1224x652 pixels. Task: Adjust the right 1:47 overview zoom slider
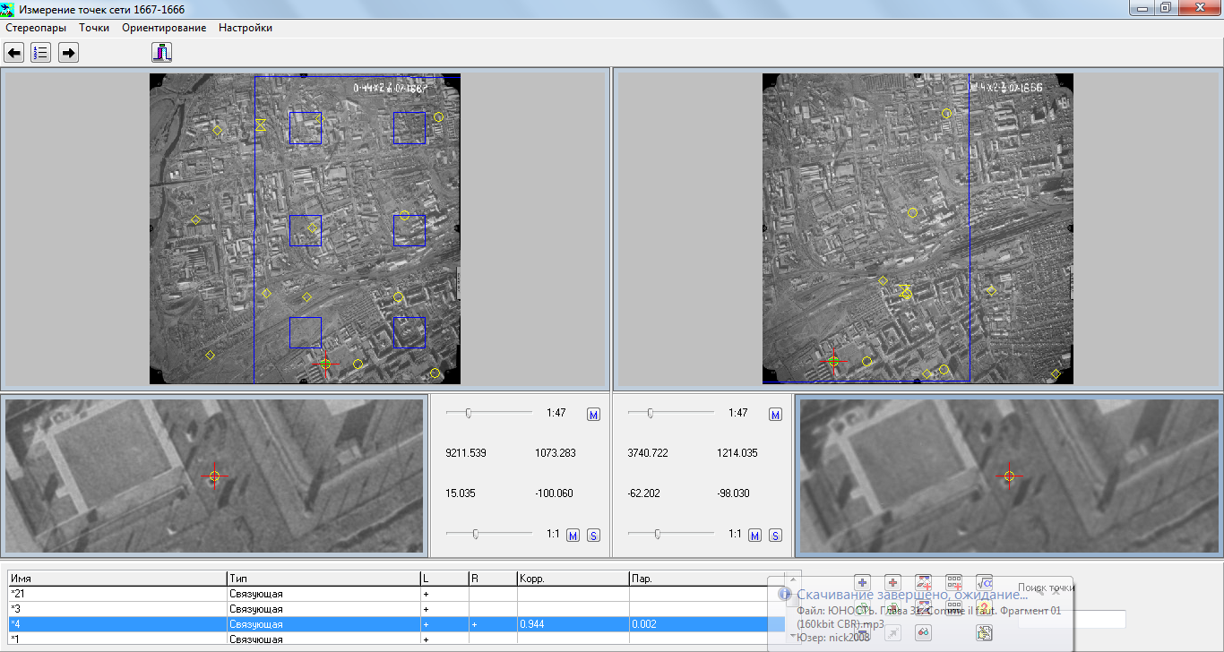pos(651,413)
